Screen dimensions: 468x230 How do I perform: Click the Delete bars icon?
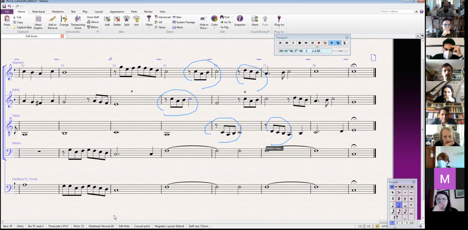point(117,19)
